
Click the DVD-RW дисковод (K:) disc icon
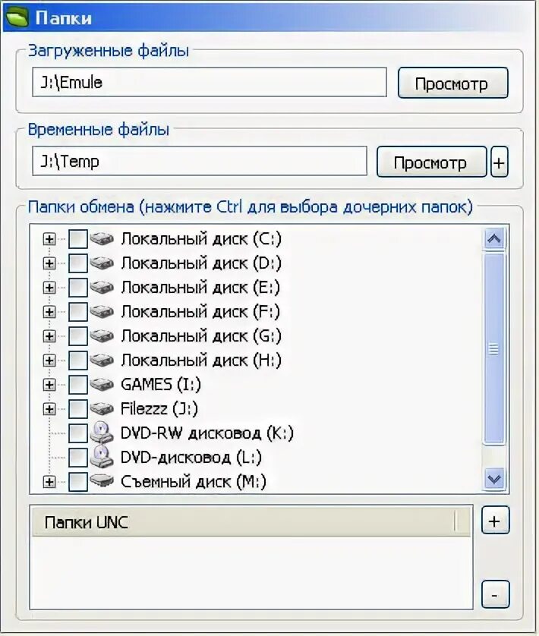pyautogui.click(x=102, y=432)
